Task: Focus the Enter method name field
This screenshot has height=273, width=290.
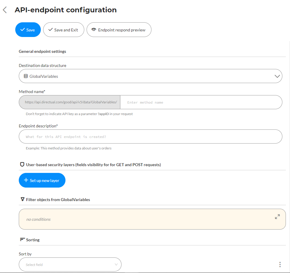Action: 201,102
